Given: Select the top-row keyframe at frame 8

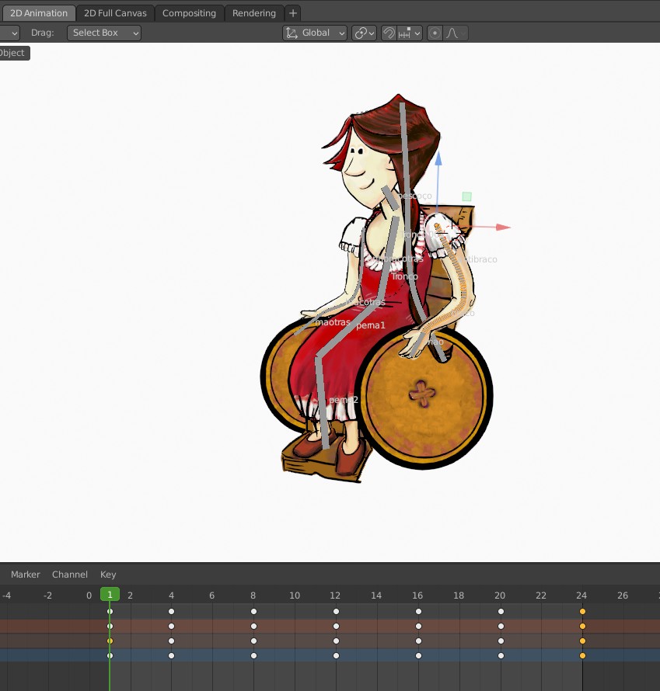Looking at the screenshot, I should 253,611.
